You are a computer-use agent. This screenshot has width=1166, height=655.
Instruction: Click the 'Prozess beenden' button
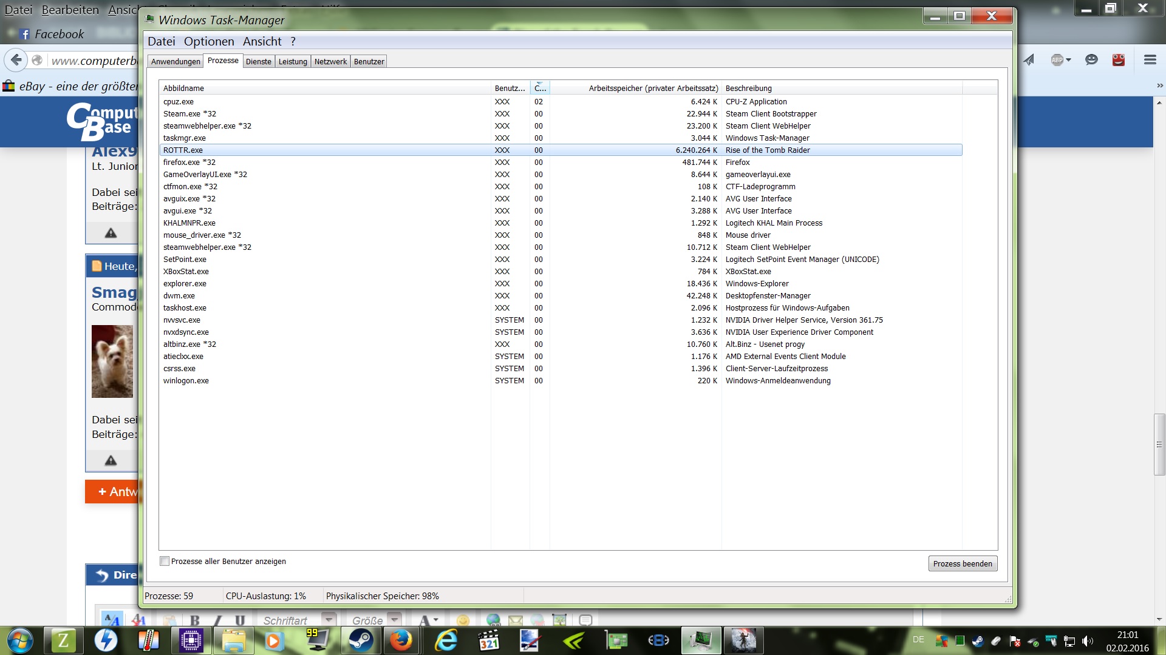coord(963,563)
